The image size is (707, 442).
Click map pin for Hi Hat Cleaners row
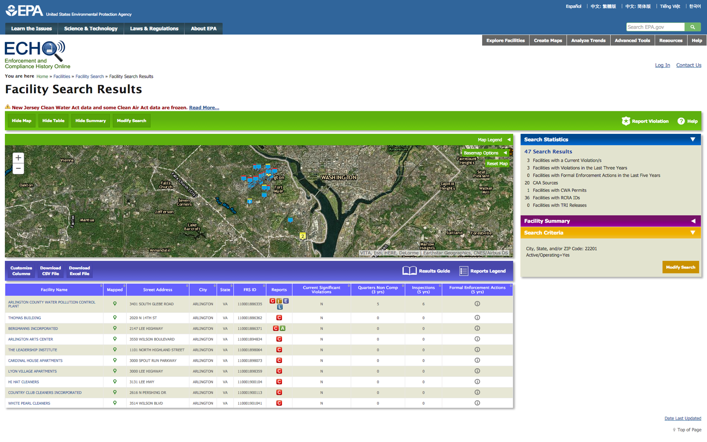click(115, 382)
